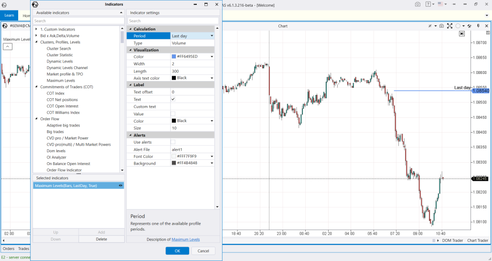
Task: Expand chart to fullscreen with arrows icon
Action: click(449, 26)
